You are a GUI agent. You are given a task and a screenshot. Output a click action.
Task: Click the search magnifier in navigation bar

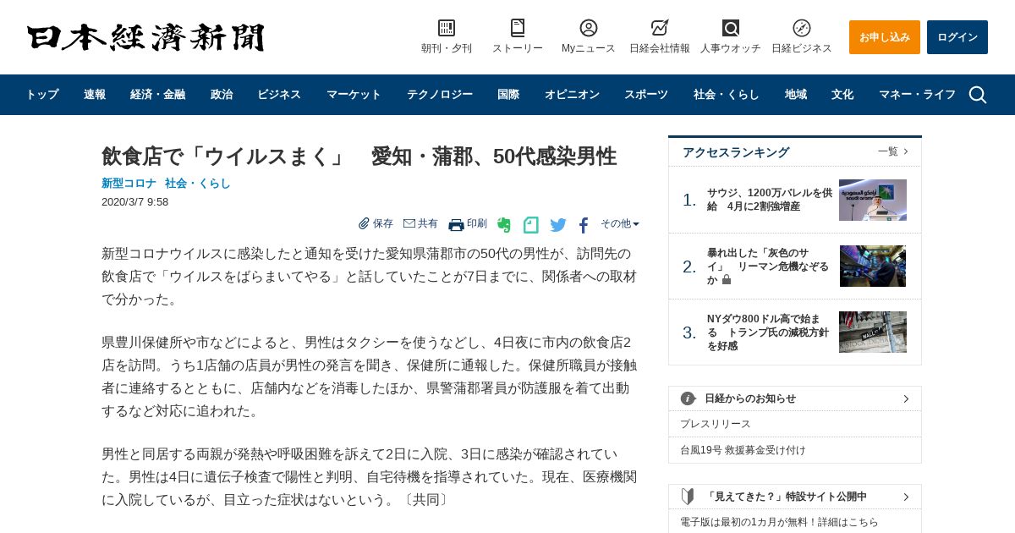click(x=978, y=95)
